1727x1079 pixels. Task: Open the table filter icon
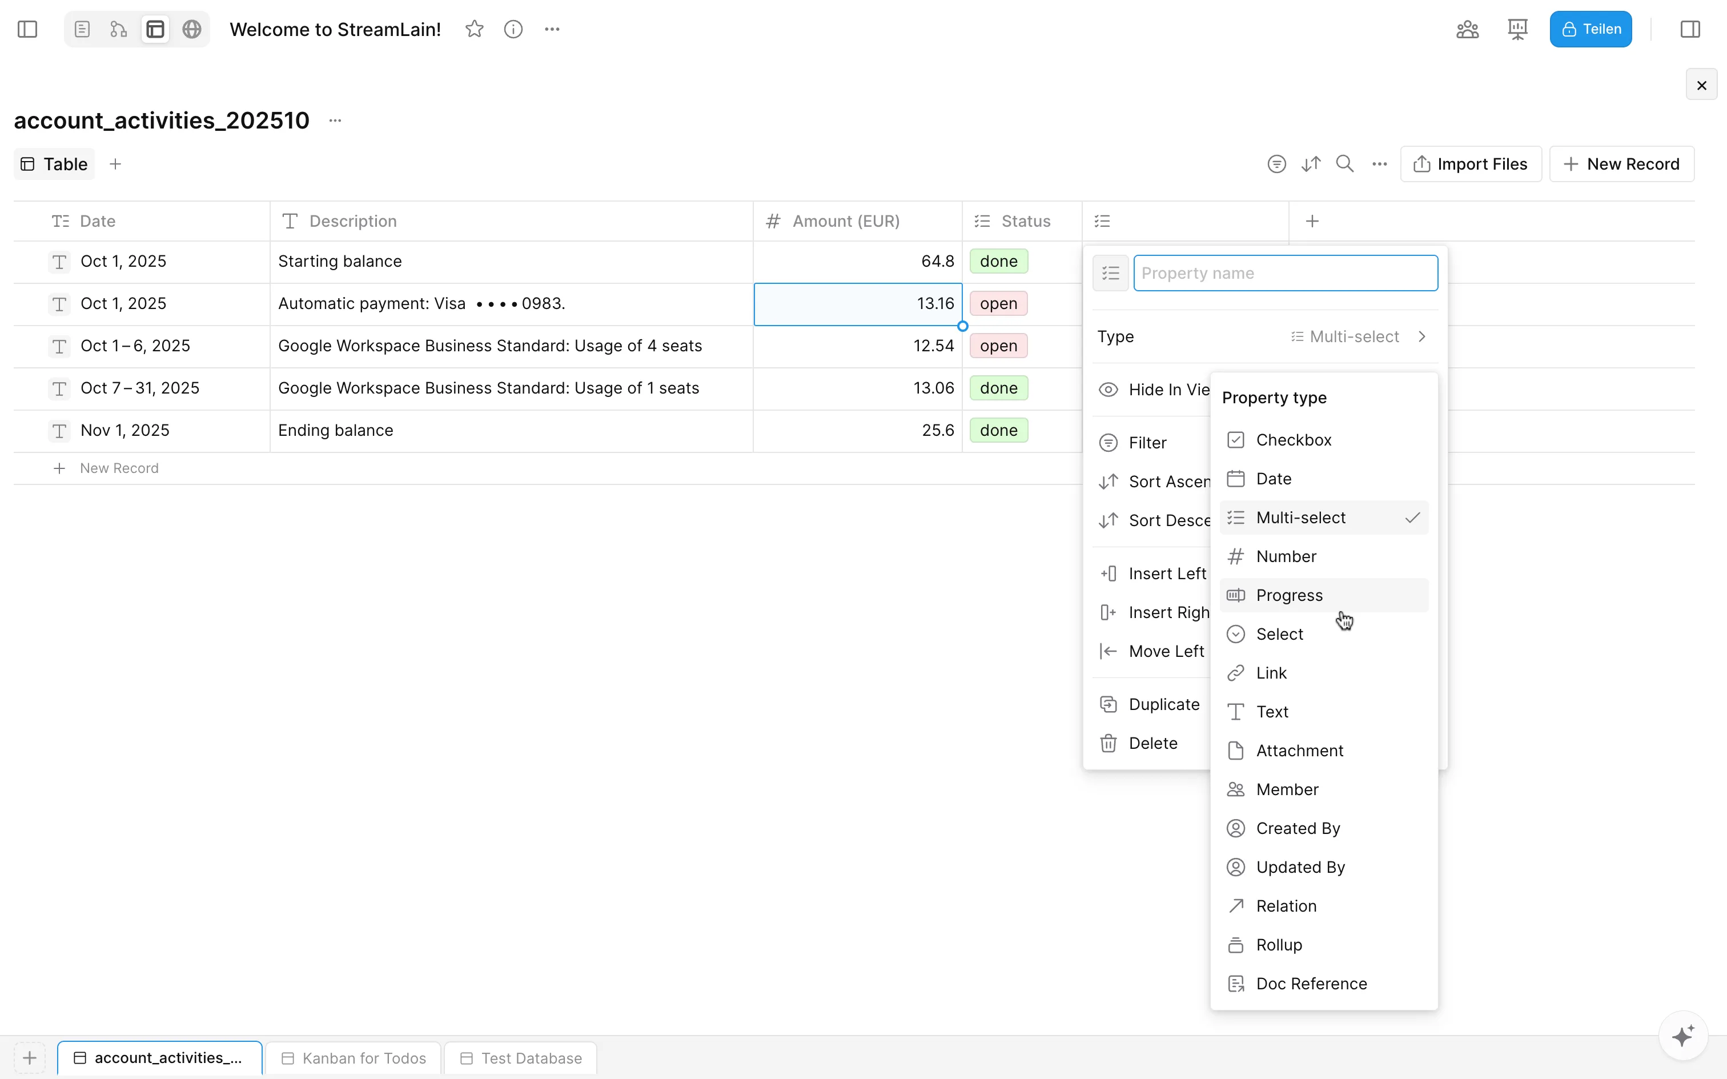point(1277,164)
